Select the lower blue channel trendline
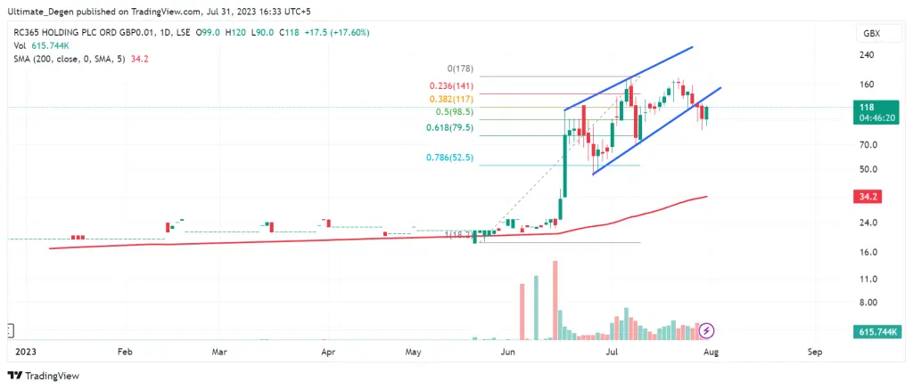The width and height of the screenshot is (913, 389). click(657, 131)
